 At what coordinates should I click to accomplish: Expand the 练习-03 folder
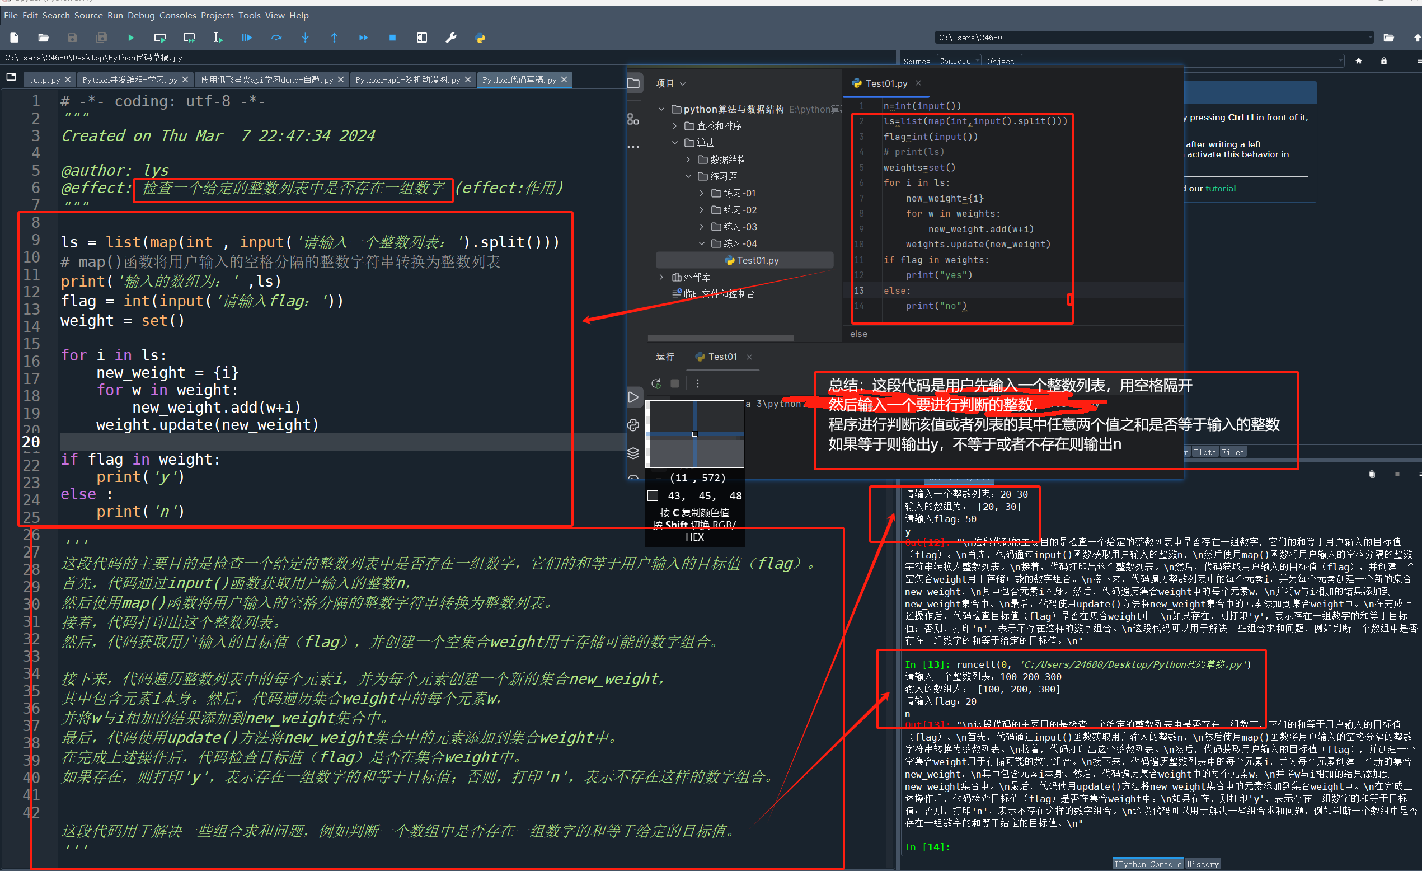(701, 227)
